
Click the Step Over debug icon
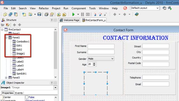click(100, 14)
